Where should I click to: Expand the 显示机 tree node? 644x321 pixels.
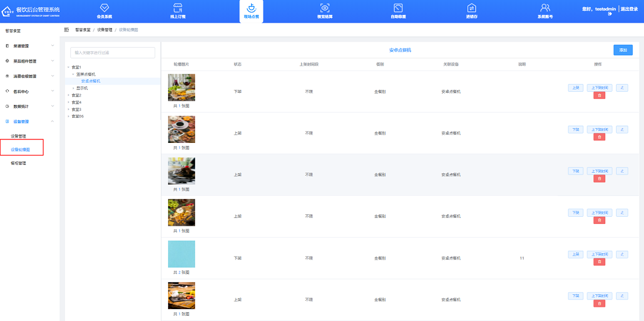tap(73, 88)
